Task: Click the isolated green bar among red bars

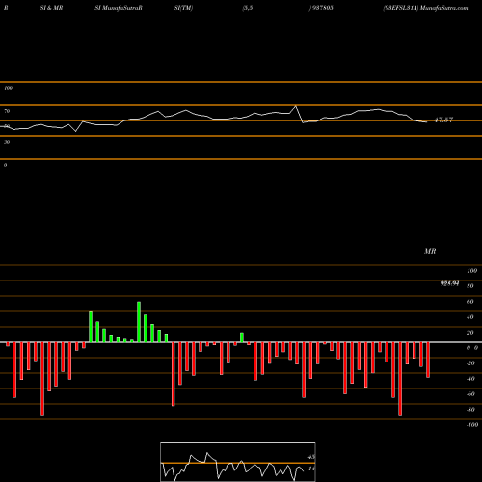Action: (x=242, y=337)
